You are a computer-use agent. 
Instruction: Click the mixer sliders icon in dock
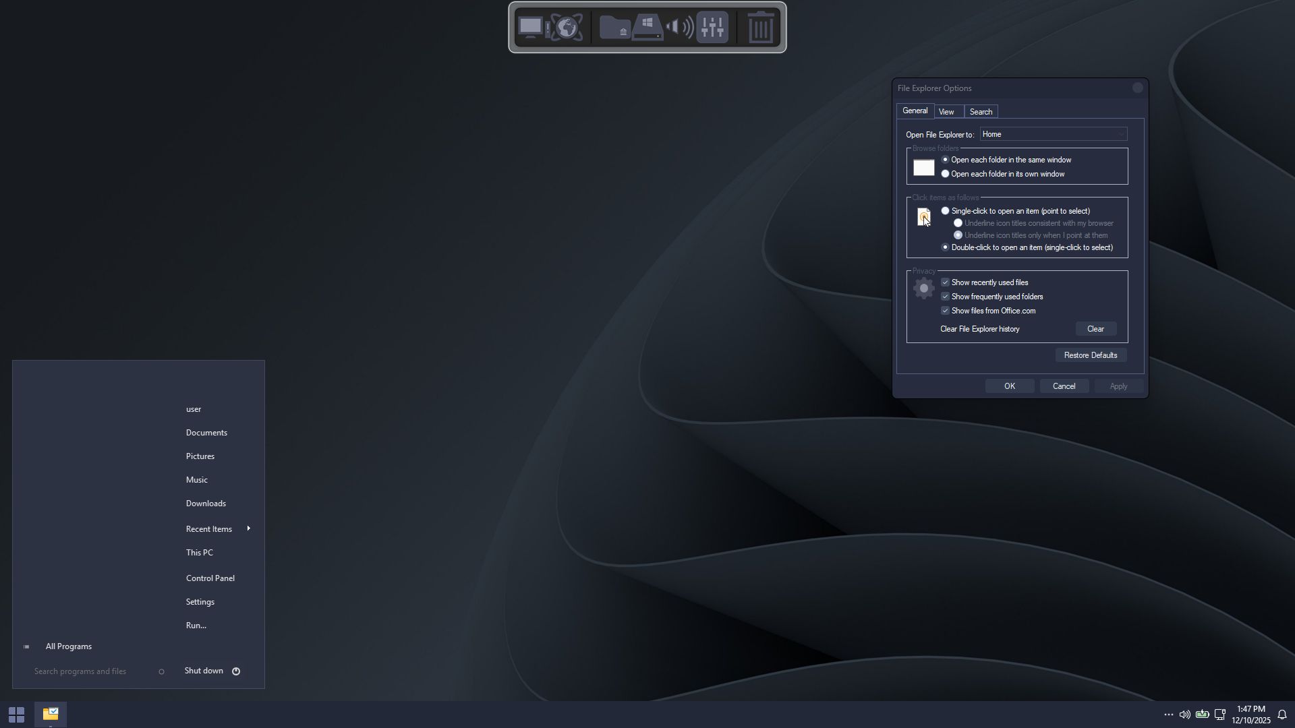(x=712, y=28)
